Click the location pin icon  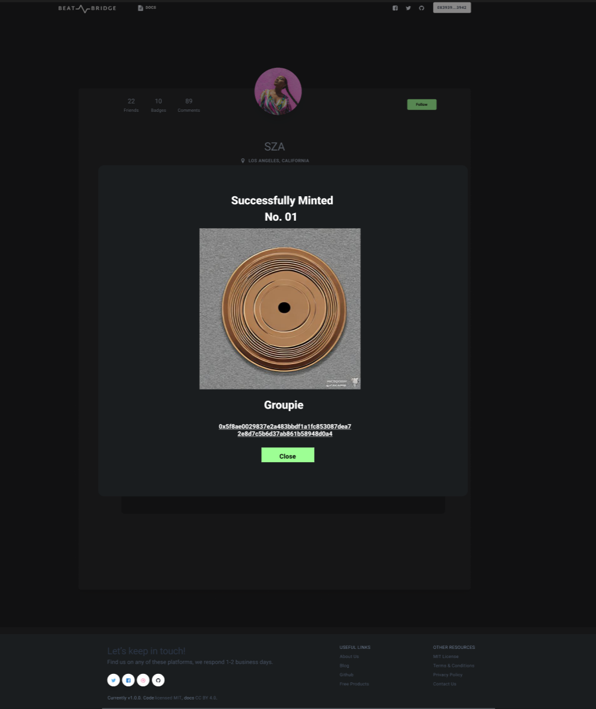pos(243,161)
